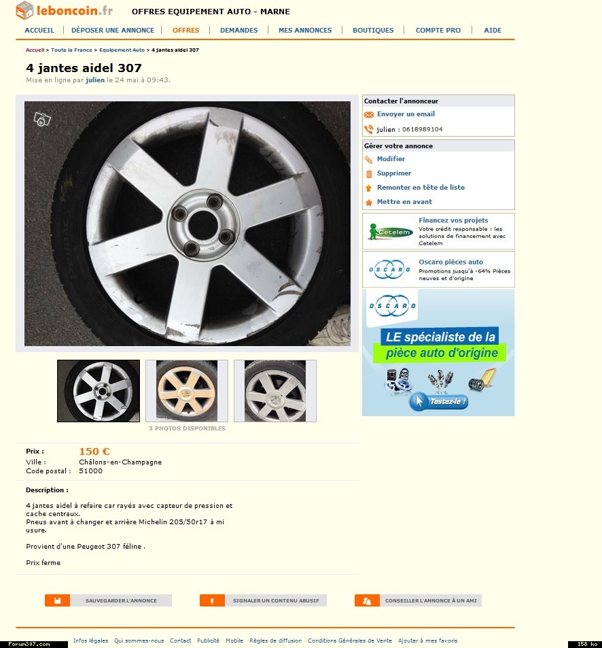Click the pencil icon beside Modifier

[x=369, y=160]
